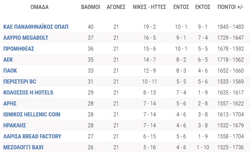Screen dimensions: 250x152
Task: Open the ΚΟΛΟΣΣΟΣ H HOTELS team link
Action: pos(28,93)
